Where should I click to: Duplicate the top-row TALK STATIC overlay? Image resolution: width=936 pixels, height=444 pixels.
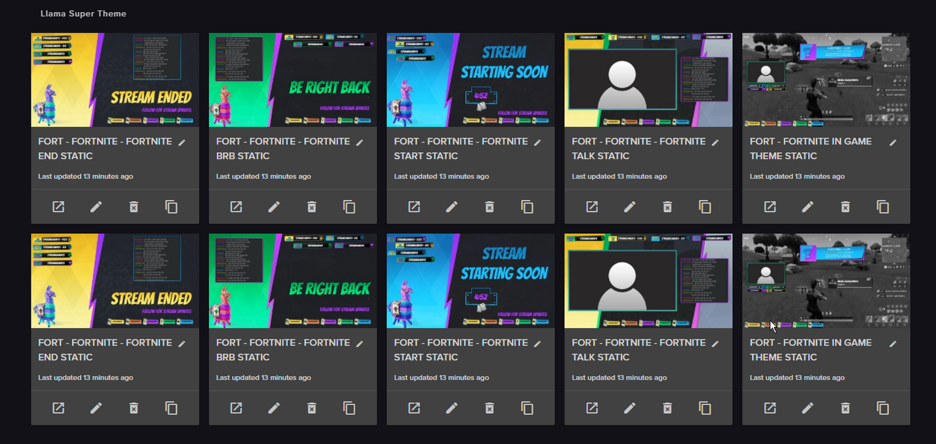(705, 207)
